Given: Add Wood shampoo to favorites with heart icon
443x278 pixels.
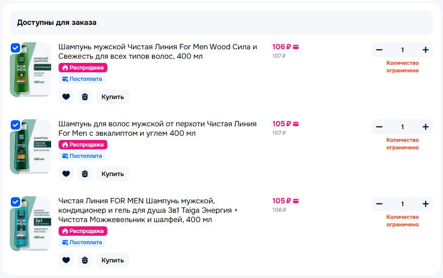Looking at the screenshot, I should click(66, 97).
